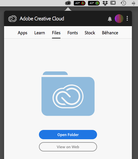Click the Creative Cloud logo in header
The height and width of the screenshot is (159, 138).
point(12,19)
